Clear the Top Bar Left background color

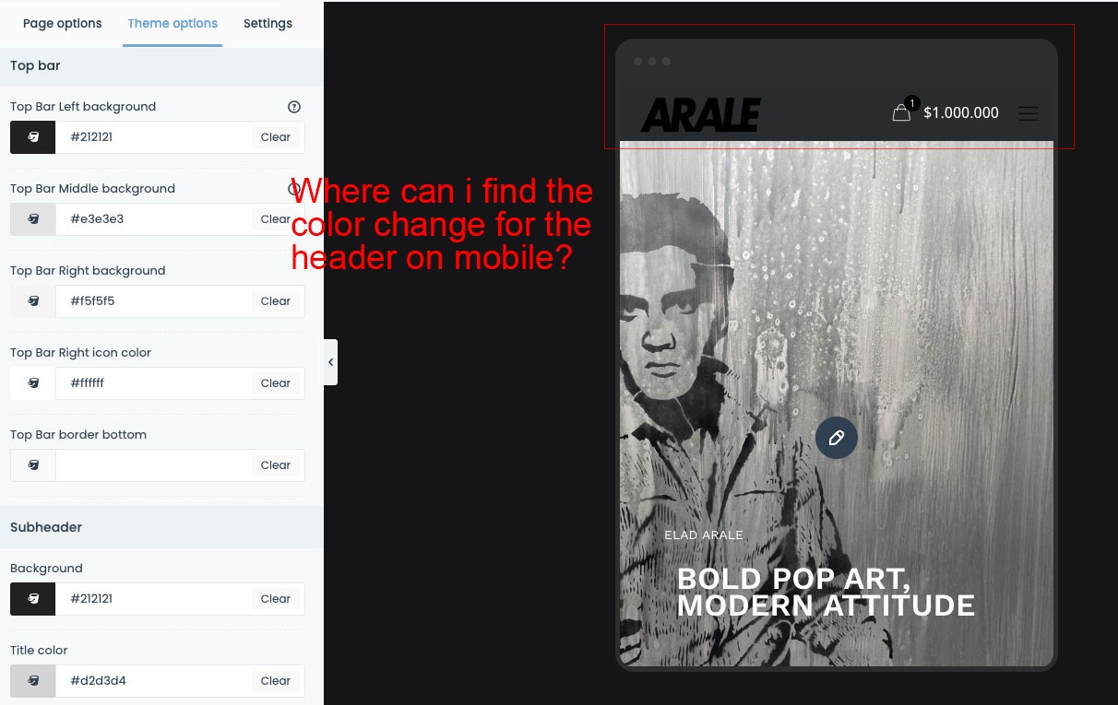tap(275, 137)
